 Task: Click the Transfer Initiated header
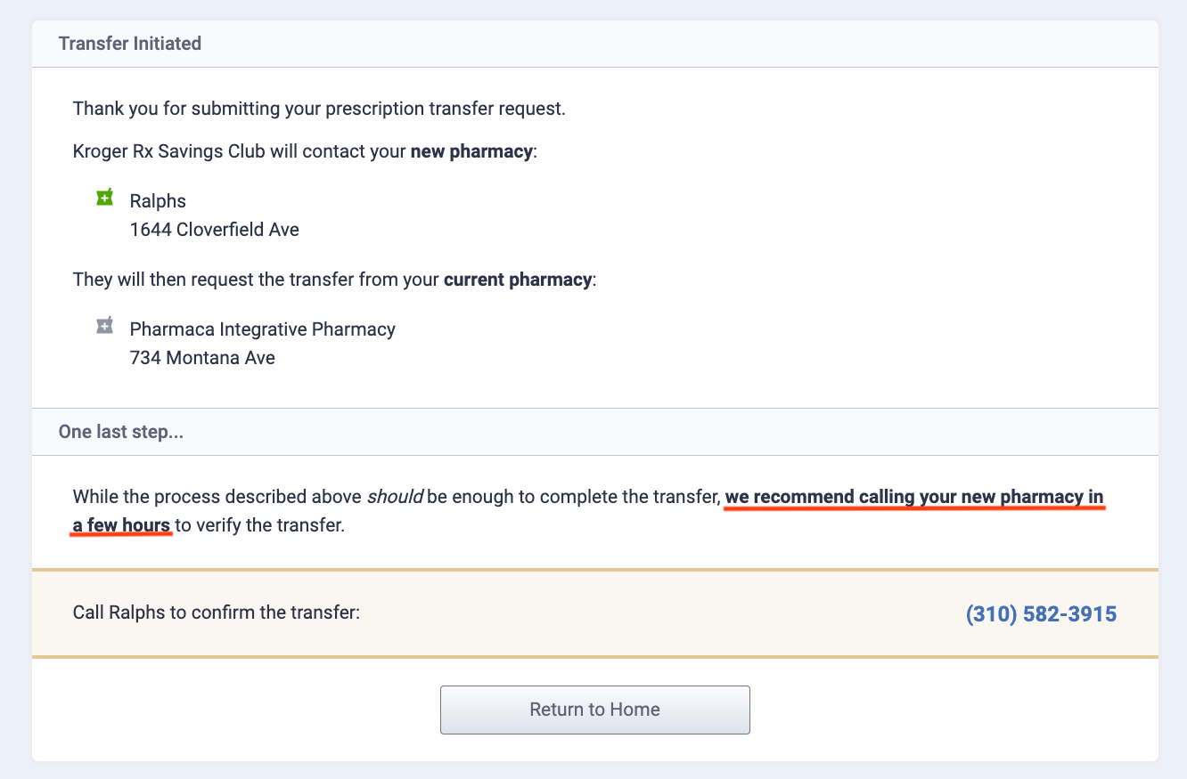pos(130,44)
